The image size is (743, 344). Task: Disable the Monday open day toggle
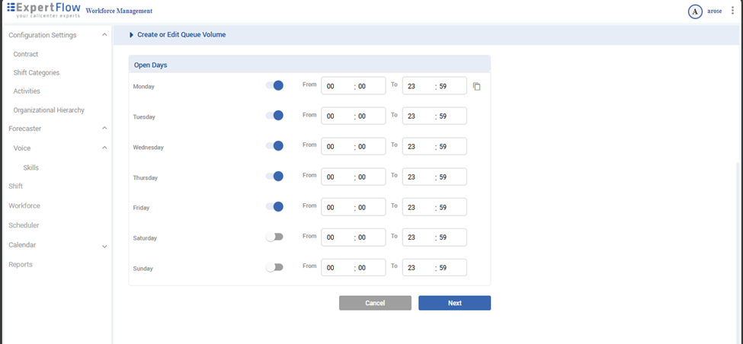click(274, 85)
